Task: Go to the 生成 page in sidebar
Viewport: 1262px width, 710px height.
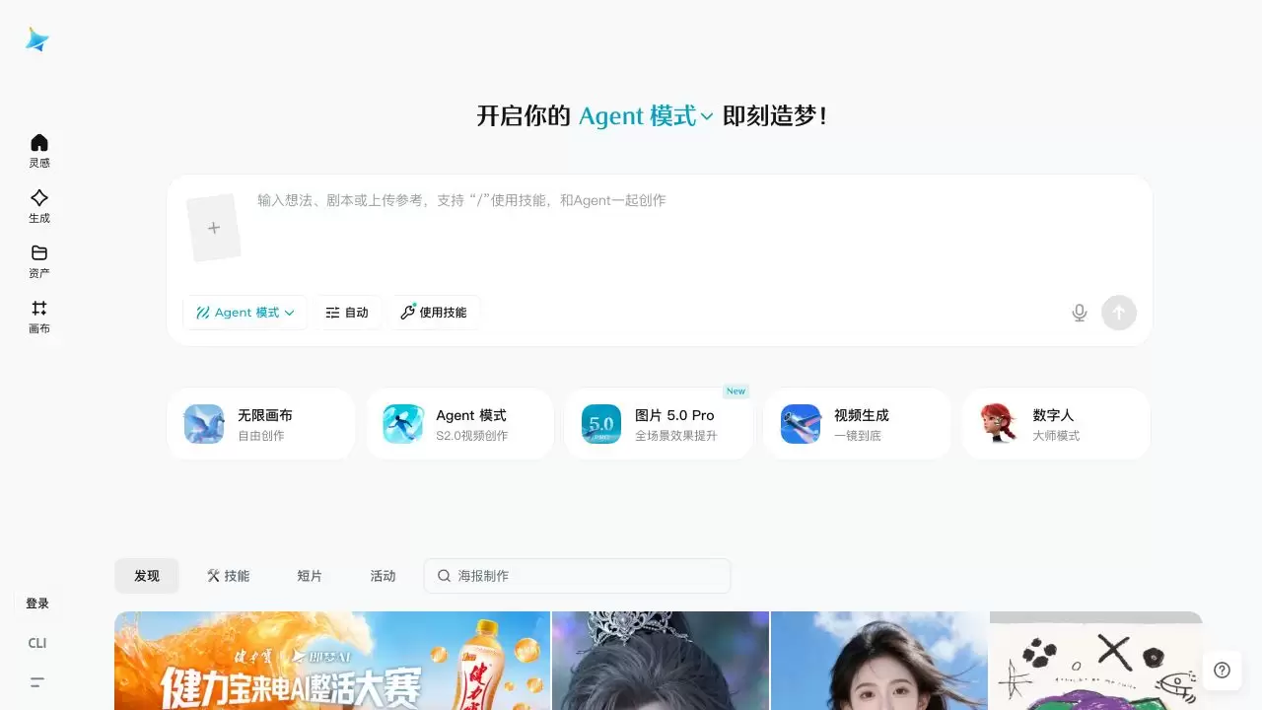Action: click(39, 205)
